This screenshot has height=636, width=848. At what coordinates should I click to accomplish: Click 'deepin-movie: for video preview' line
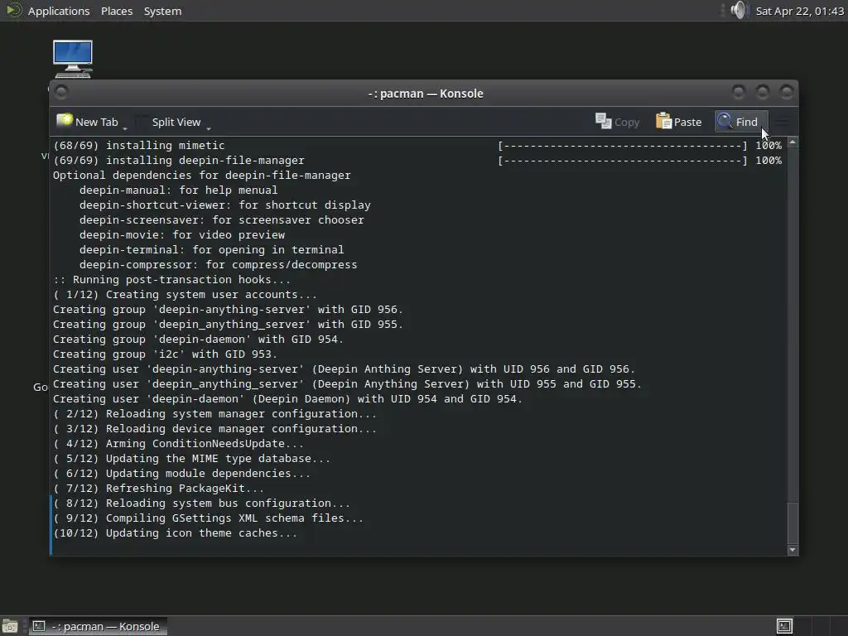pos(182,234)
